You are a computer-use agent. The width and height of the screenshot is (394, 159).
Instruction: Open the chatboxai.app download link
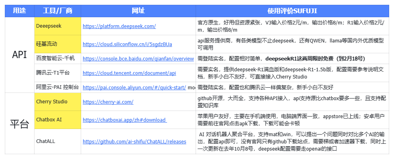tap(125, 120)
